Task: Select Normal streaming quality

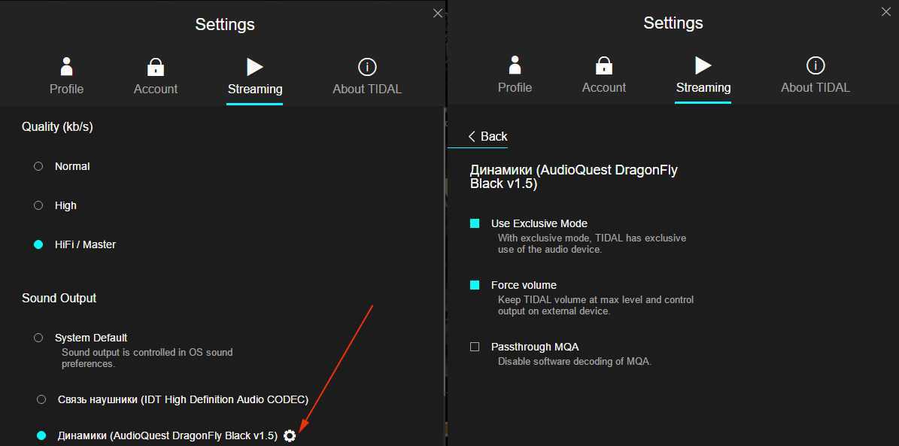Action: click(38, 166)
